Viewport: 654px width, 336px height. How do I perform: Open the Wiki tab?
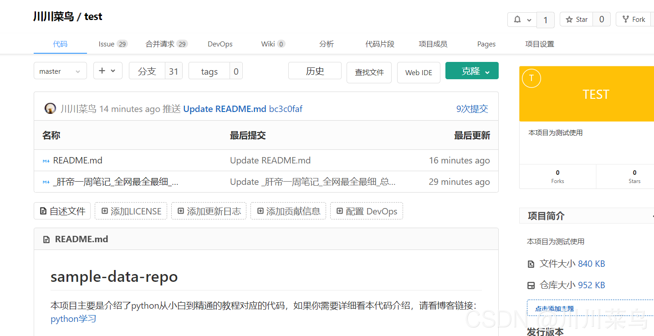pyautogui.click(x=273, y=44)
